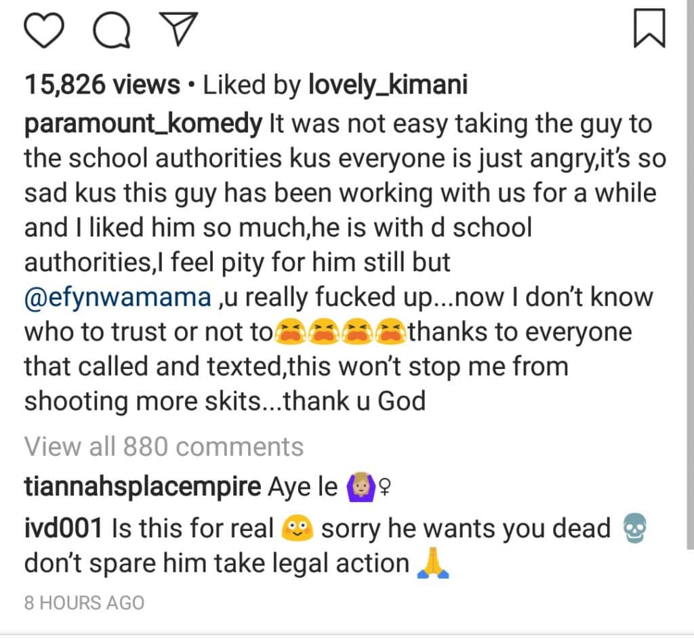Click the praying hands emoji
Image resolution: width=694 pixels, height=639 pixels.
tap(434, 563)
